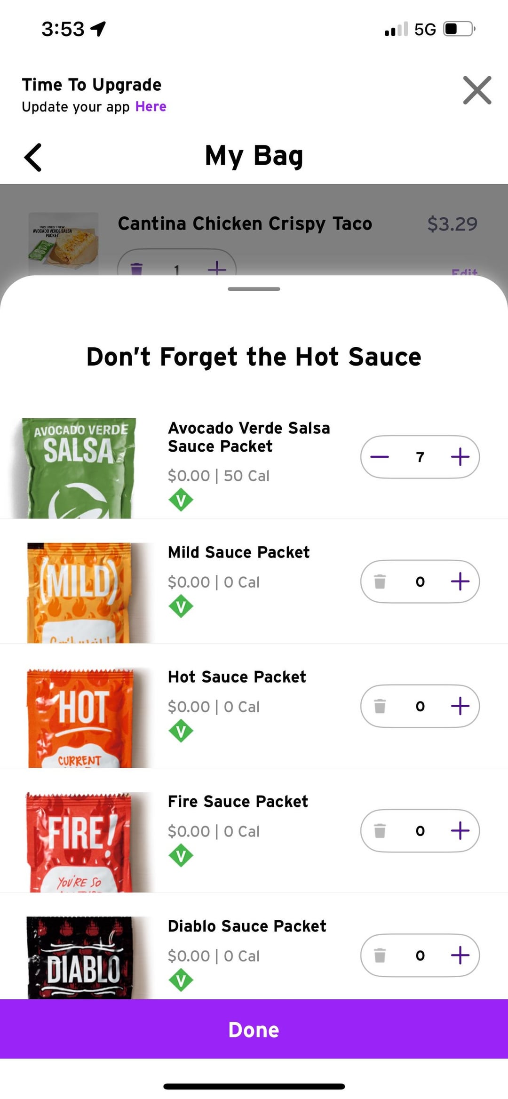Tap the Fire sauce packet image

point(78,842)
